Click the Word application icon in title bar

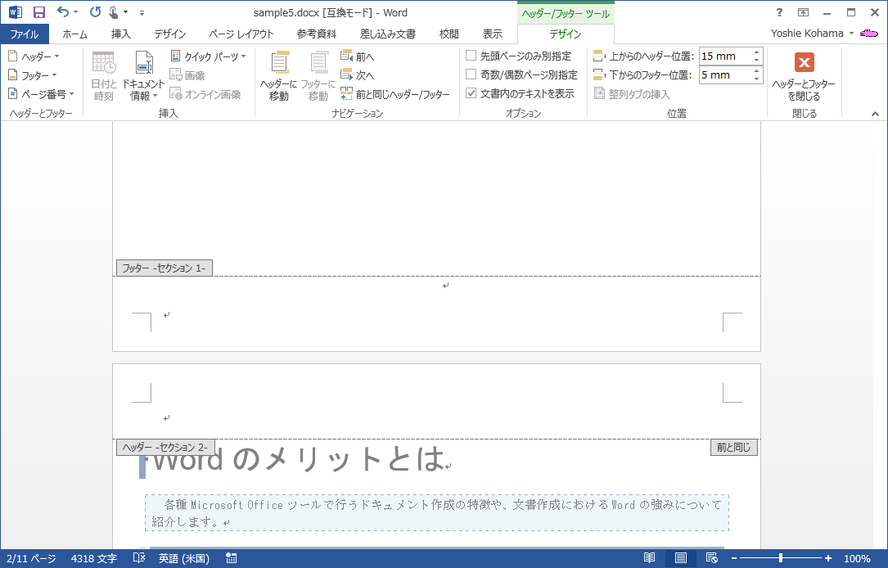click(x=16, y=12)
